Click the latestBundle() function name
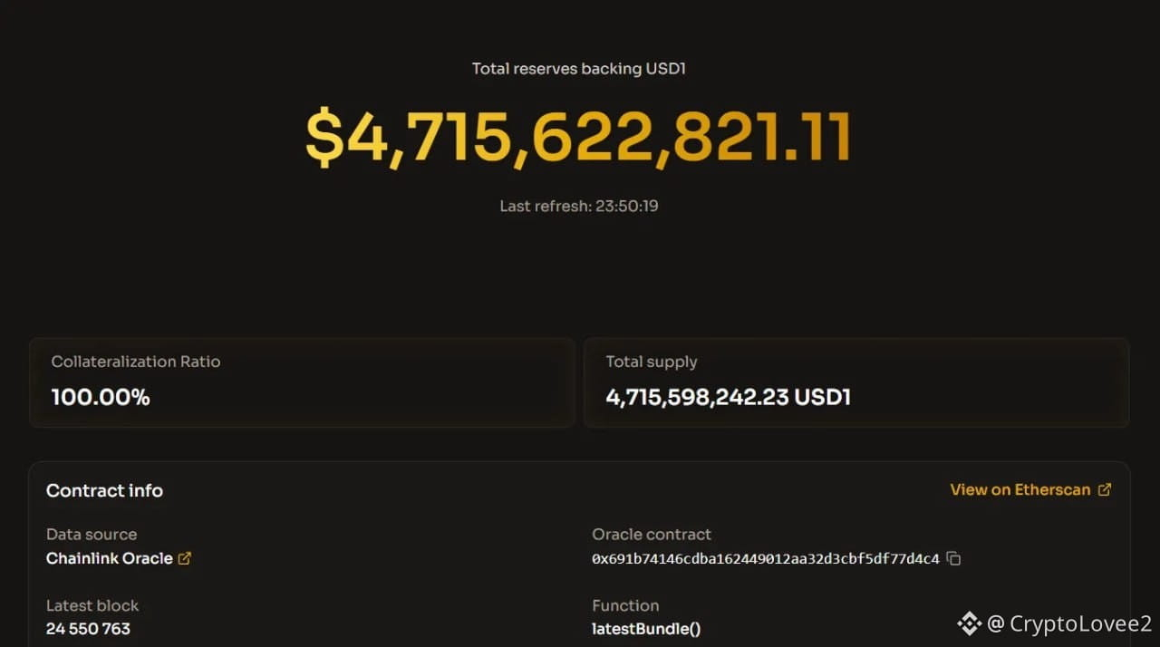This screenshot has height=647, width=1160. coord(646,629)
